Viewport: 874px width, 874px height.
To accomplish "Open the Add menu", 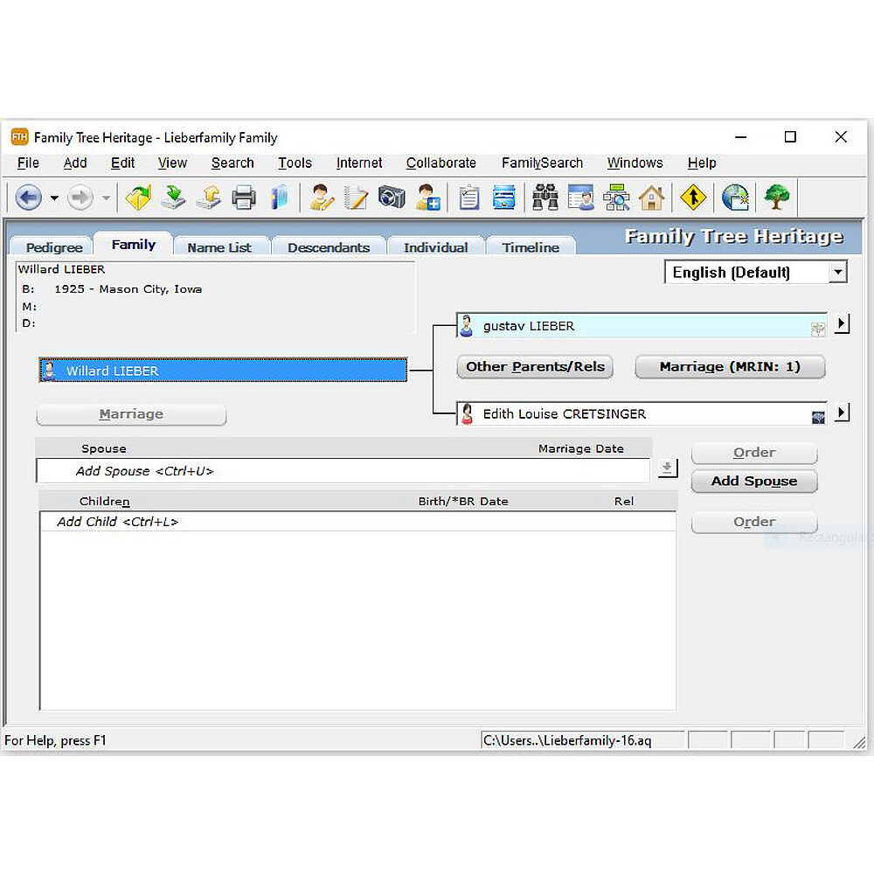I will (74, 163).
